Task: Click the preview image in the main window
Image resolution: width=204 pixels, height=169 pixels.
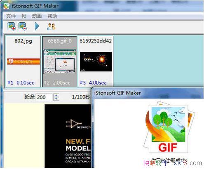Action: tap(68, 136)
